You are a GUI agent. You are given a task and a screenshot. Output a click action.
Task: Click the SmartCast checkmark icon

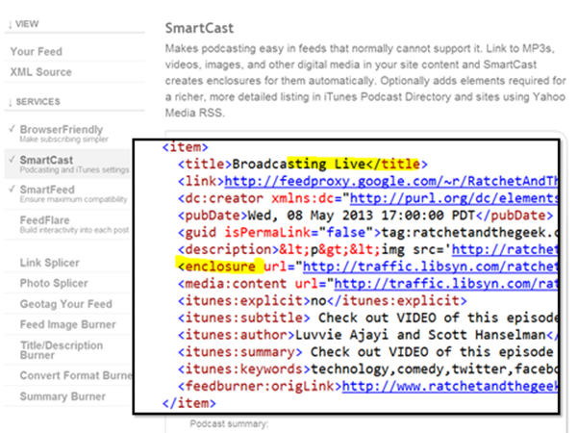13,159
